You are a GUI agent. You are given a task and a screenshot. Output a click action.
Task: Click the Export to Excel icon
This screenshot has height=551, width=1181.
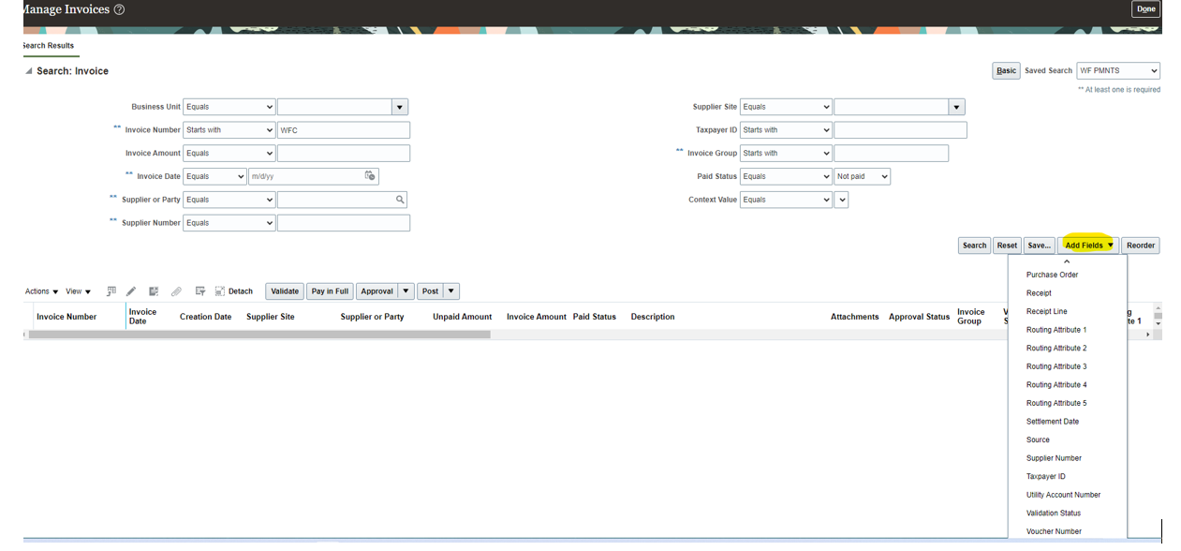(x=154, y=290)
